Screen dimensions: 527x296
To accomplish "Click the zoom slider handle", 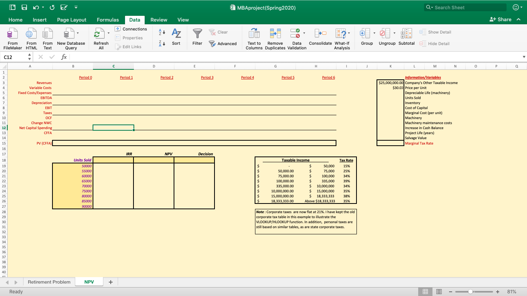I will coord(470,292).
